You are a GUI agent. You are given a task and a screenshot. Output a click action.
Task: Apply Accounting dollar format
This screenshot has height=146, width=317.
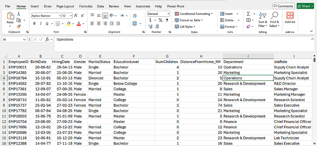point(150,20)
